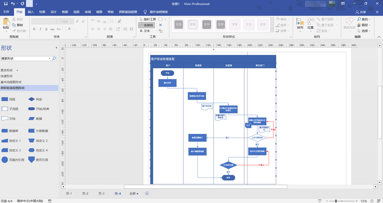This screenshot has width=383, height=203.
Task: Select the 流程 process shape
Action: pyautogui.click(x=9, y=99)
